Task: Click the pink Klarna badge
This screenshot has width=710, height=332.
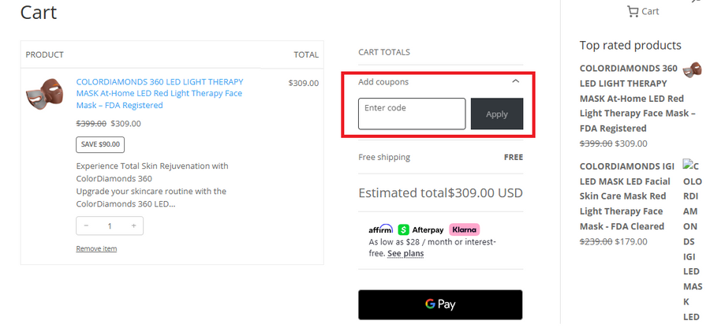Action: (x=465, y=229)
